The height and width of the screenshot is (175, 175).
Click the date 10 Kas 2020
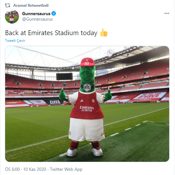click(x=34, y=169)
